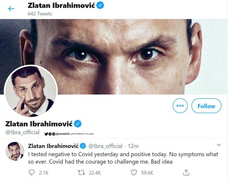Screen dimensions: 228x181
Task: Like the tweet with the heart icon
Action: pyautogui.click(x=134, y=172)
